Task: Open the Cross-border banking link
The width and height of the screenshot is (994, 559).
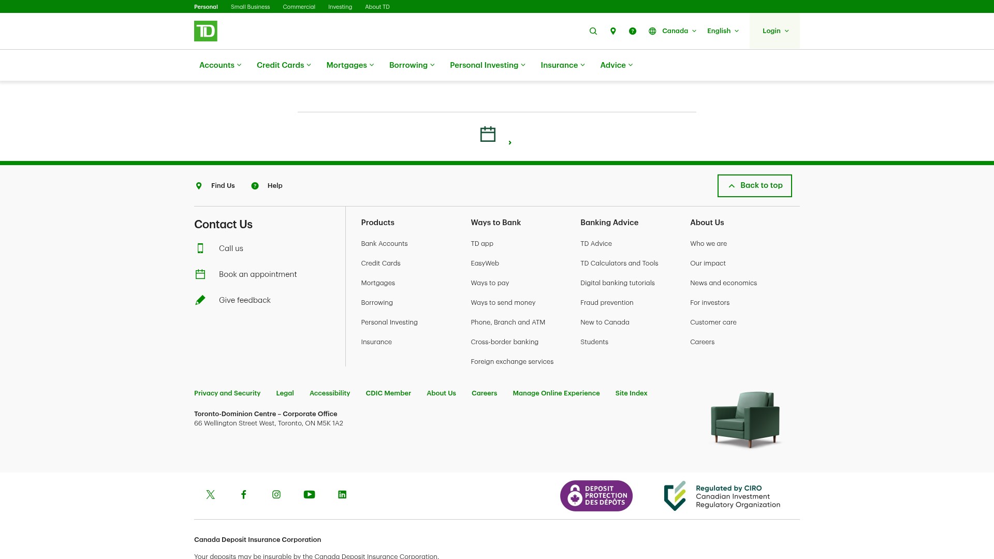Action: click(504, 342)
